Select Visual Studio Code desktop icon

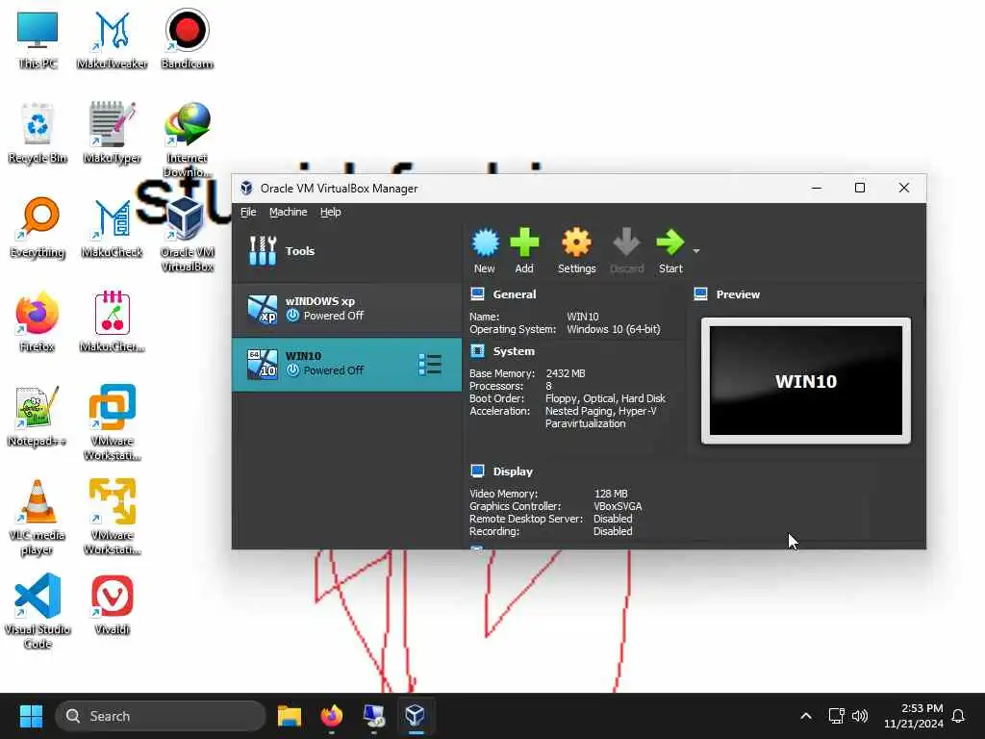(x=38, y=611)
